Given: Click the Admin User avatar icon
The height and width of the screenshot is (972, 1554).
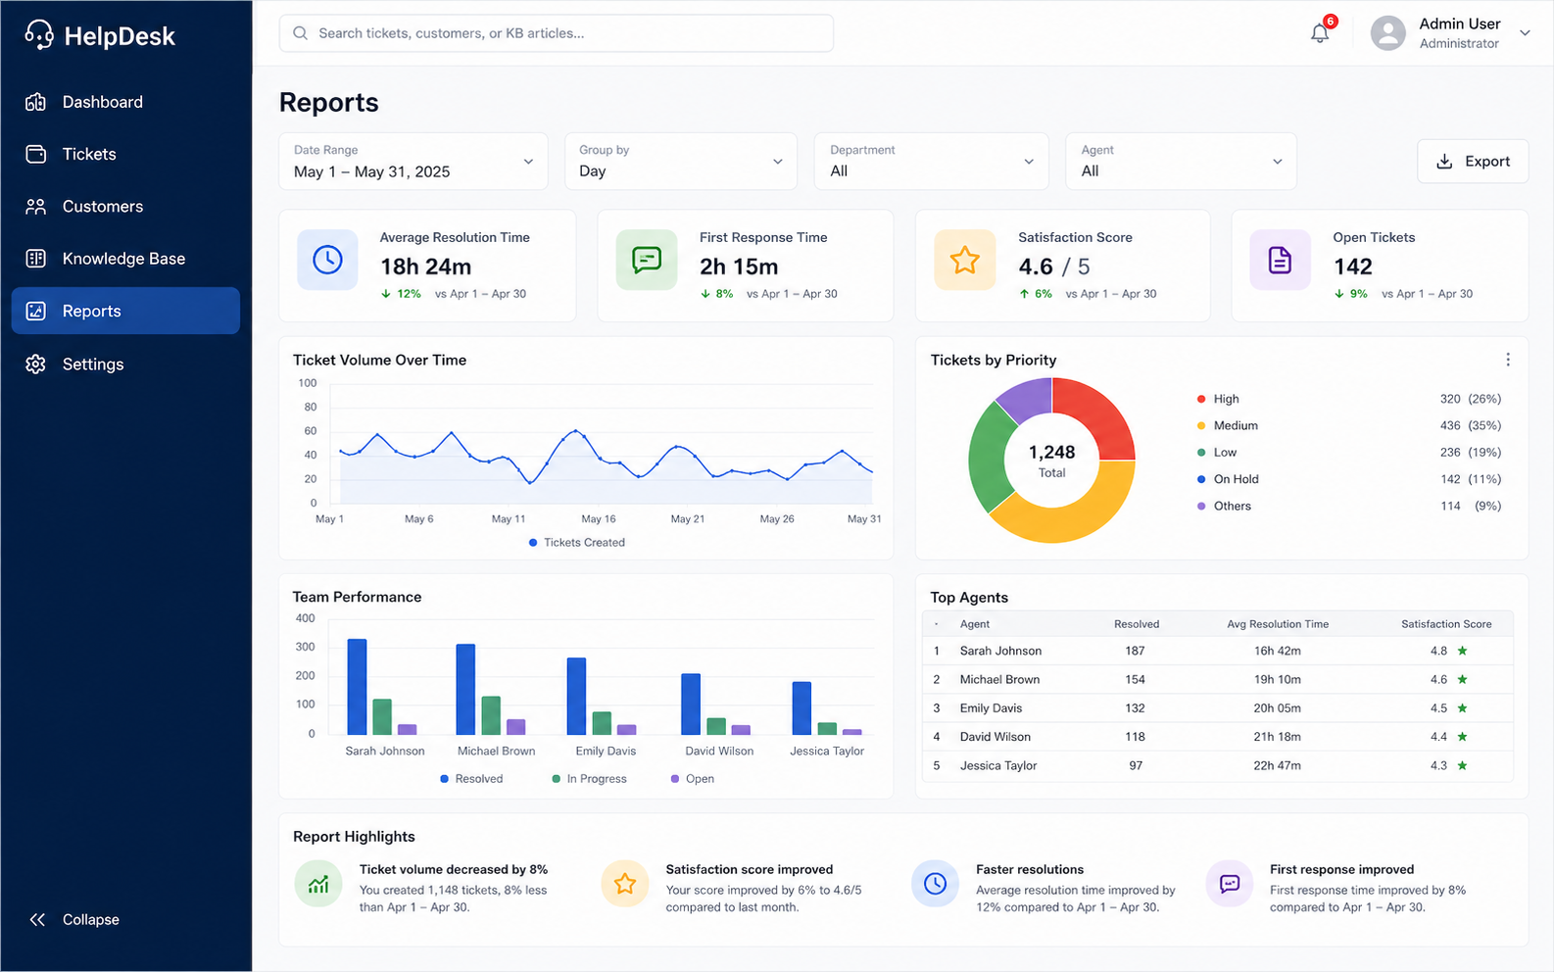Looking at the screenshot, I should (x=1387, y=33).
